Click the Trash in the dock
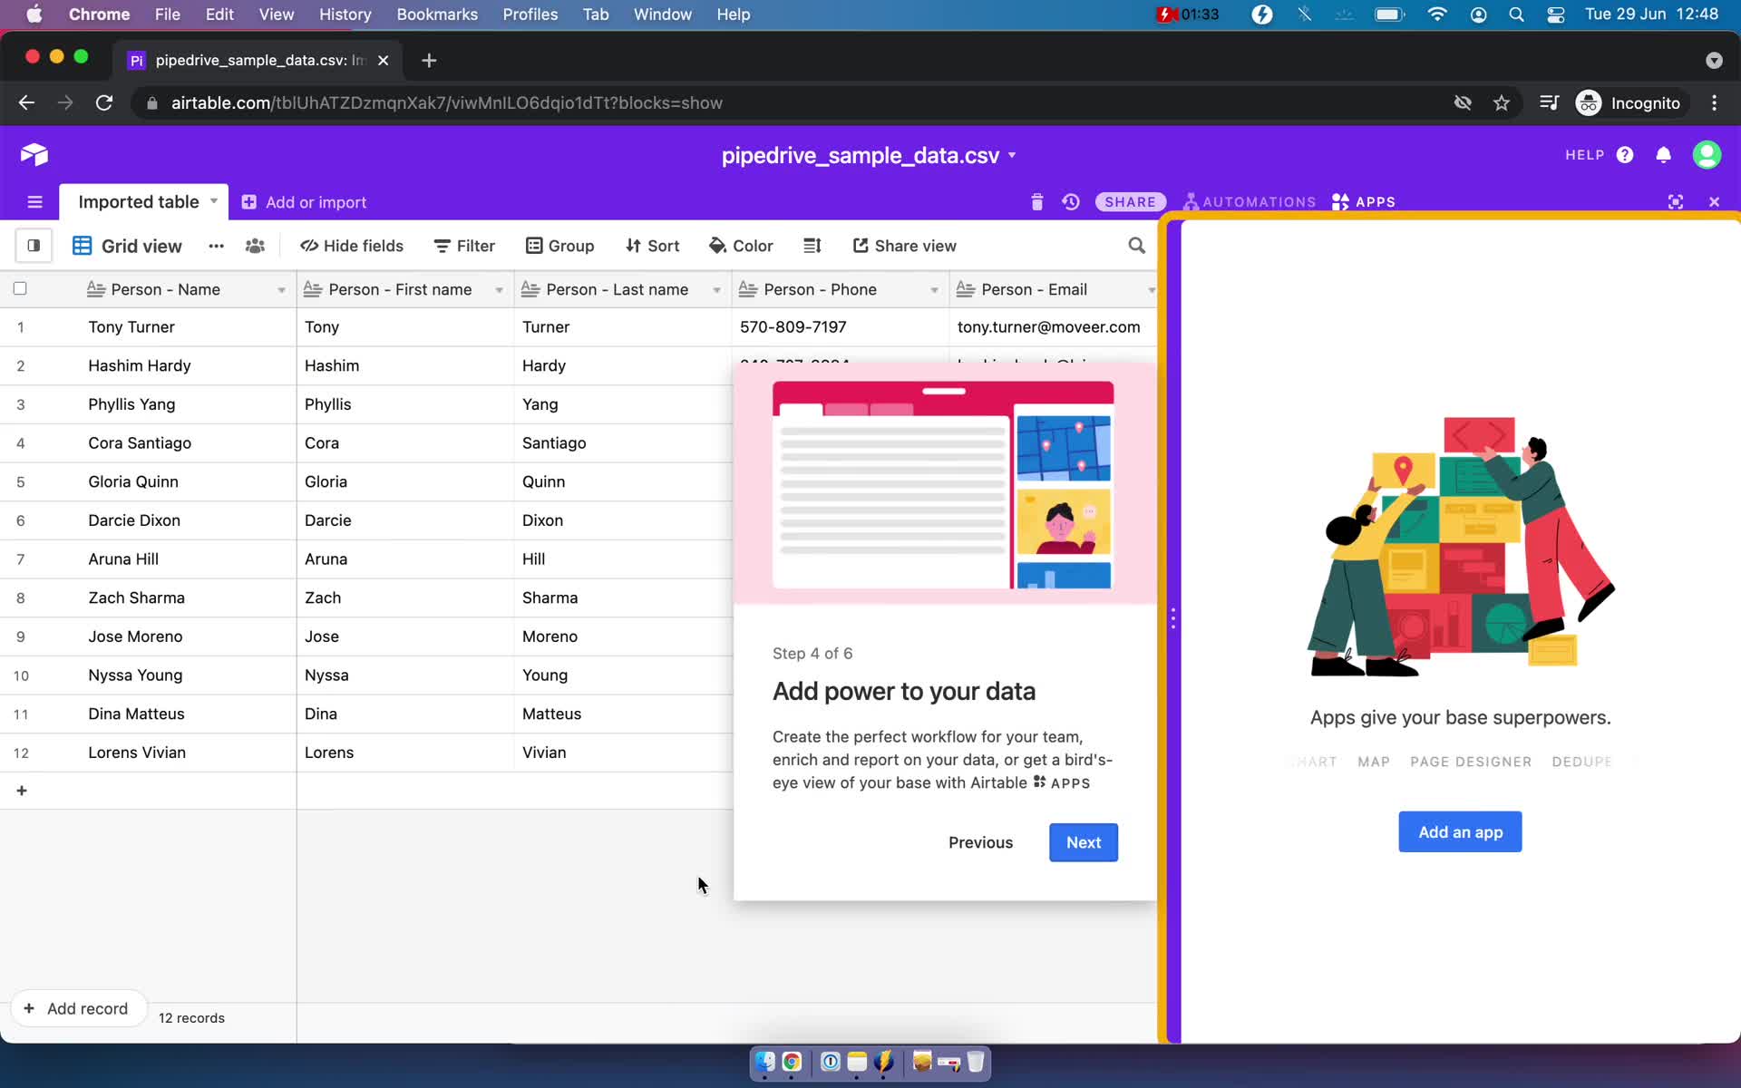Viewport: 1741px width, 1088px height. tap(975, 1062)
